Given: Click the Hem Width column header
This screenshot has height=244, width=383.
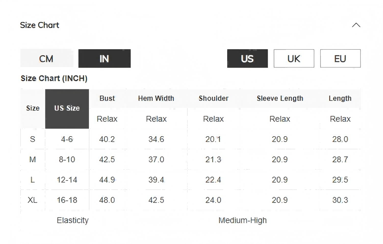Looking at the screenshot, I should 156,98.
